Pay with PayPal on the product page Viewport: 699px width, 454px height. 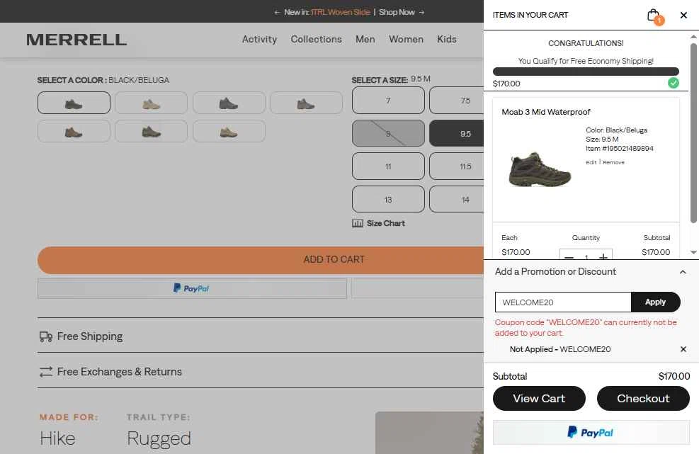click(x=192, y=288)
